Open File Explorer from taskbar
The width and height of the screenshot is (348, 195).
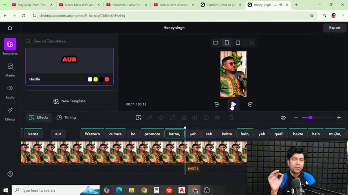point(132,191)
